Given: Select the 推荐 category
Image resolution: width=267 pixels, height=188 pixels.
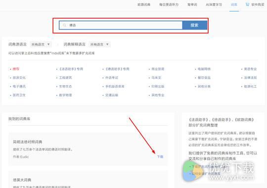Looking at the screenshot, I should pyautogui.click(x=16, y=69).
